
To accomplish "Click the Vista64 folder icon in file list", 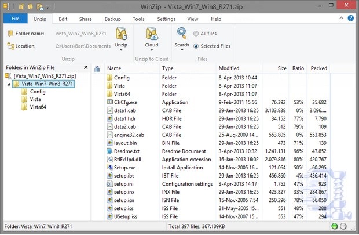I will point(109,93).
